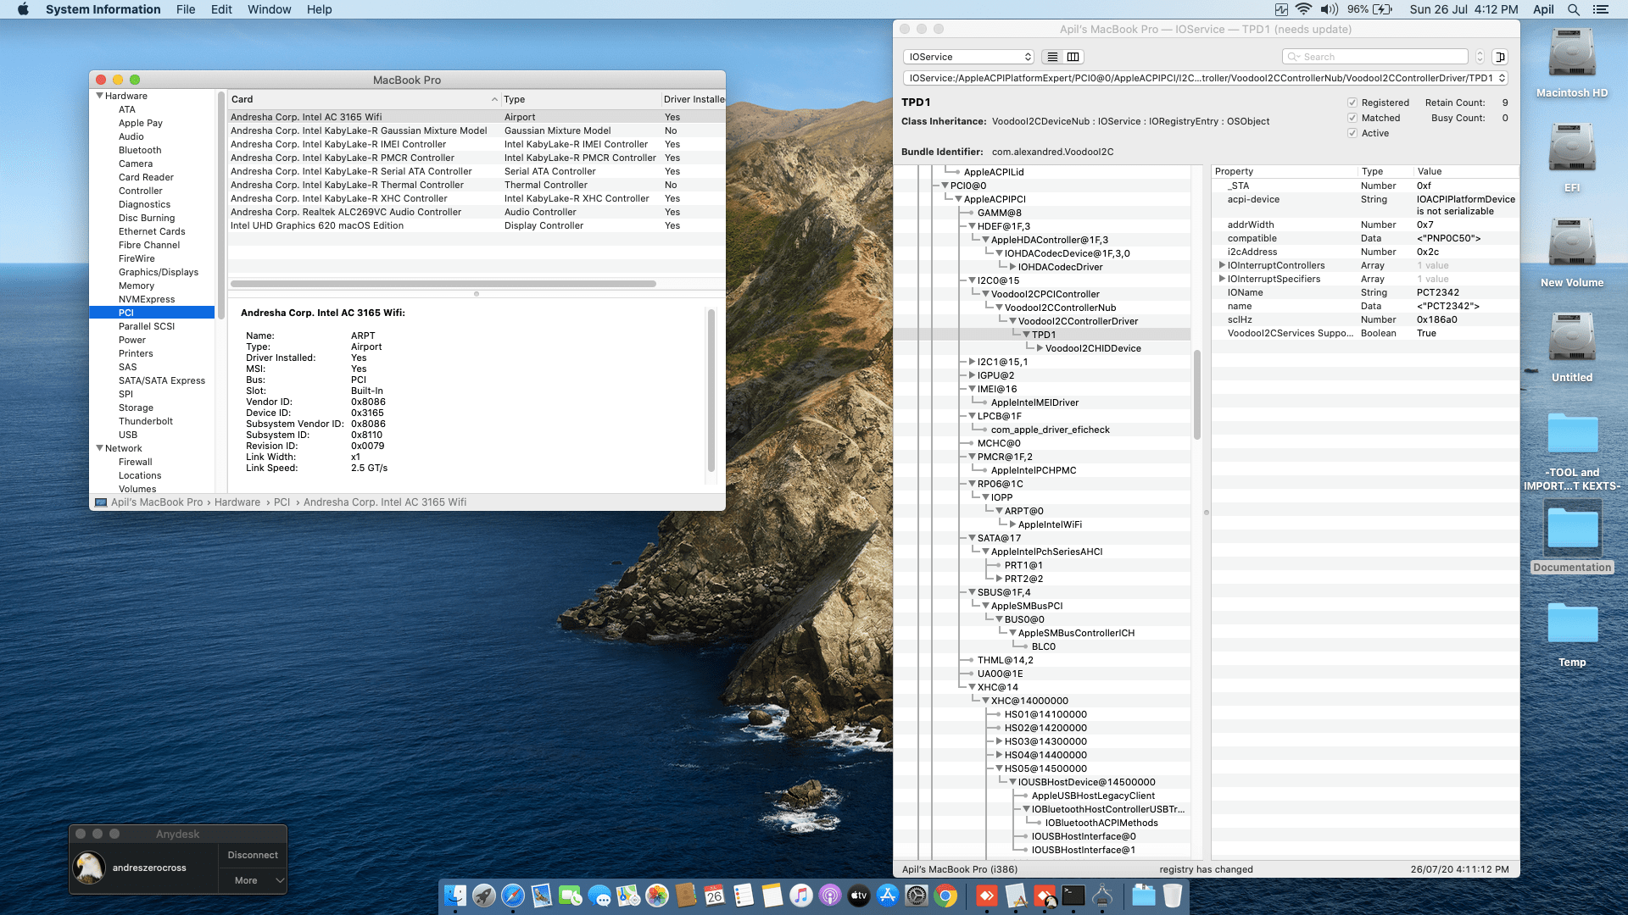This screenshot has height=915, width=1628.
Task: Click the vertical scrollbar of the IORegistry tree
Action: click(1197, 394)
